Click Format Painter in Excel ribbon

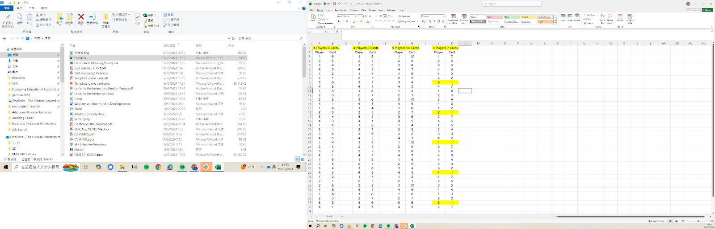[326, 23]
